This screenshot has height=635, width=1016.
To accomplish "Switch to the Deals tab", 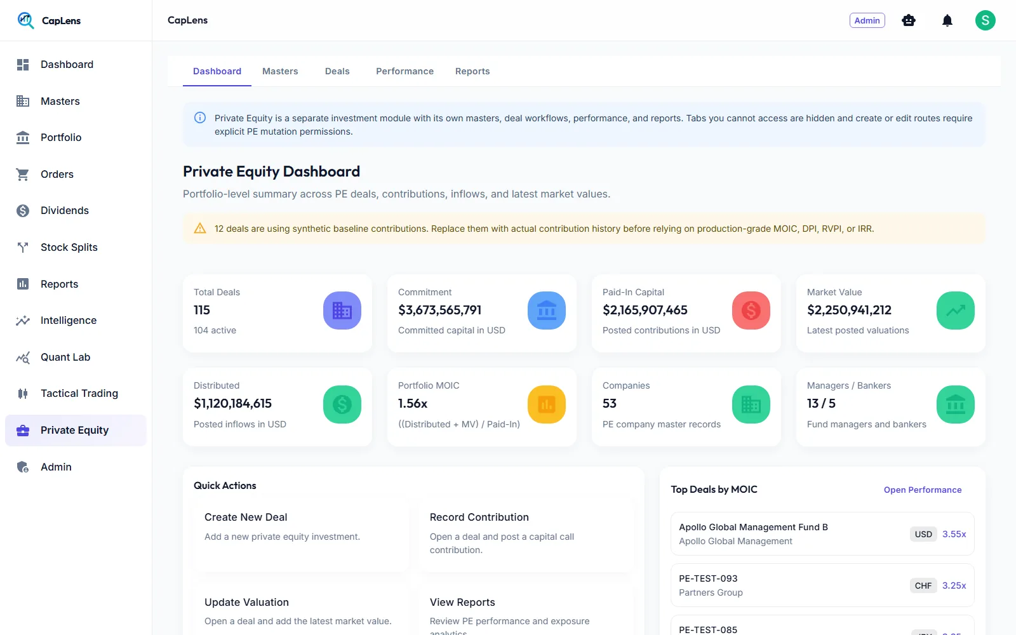I will [337, 71].
